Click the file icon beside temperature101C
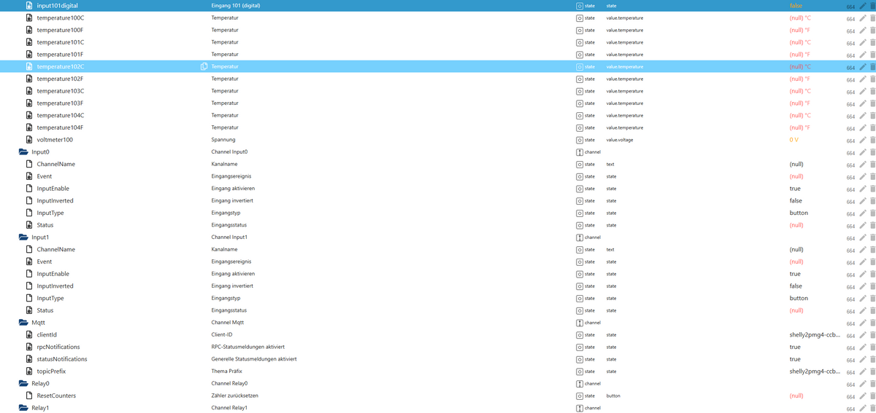This screenshot has width=876, height=413. 29,42
